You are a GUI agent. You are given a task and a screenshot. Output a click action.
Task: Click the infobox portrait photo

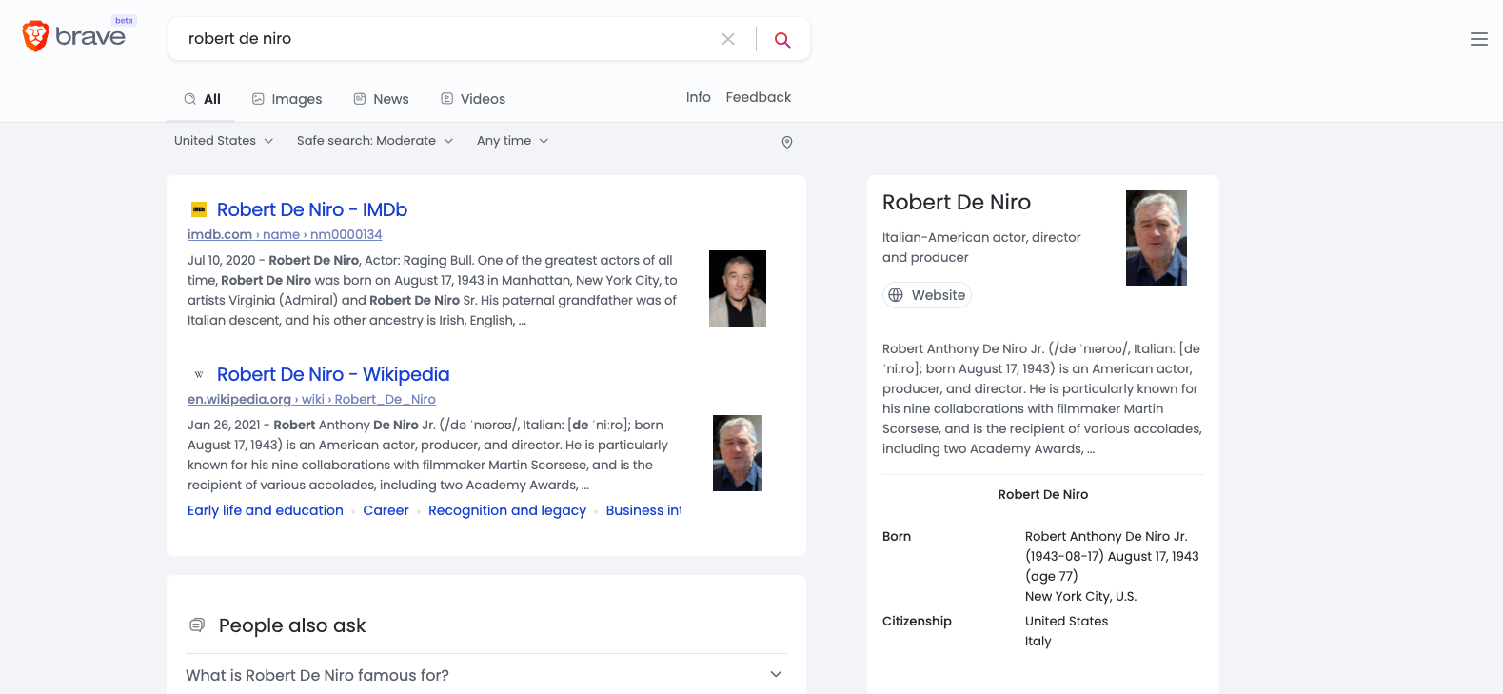[x=1157, y=238]
